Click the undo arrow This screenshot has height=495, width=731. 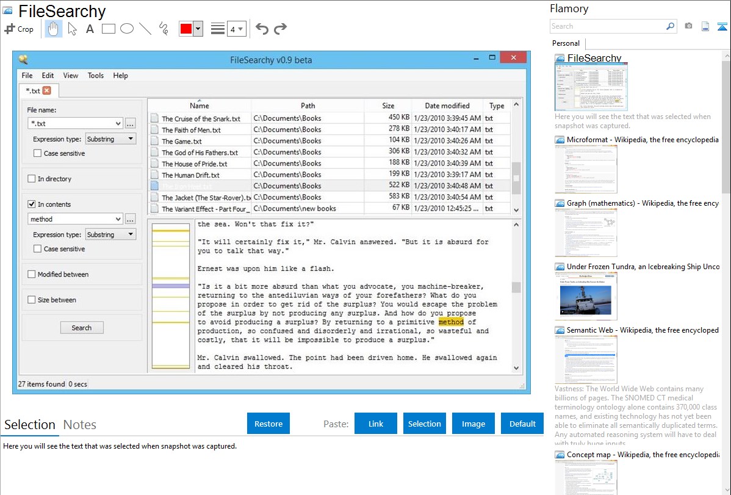coord(262,29)
